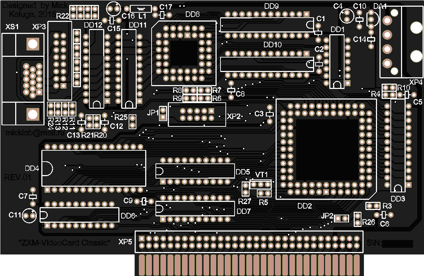The width and height of the screenshot is (424, 276).
Task: Select the DD8 square chip socket
Action: [x=184, y=53]
